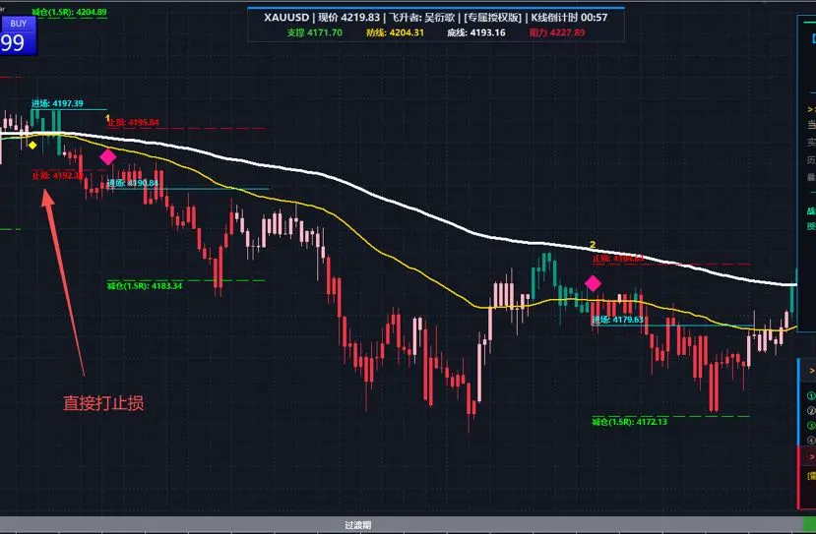Click the 止损: 4195.84 stop-loss label
This screenshot has width=816, height=534.
[x=133, y=123]
